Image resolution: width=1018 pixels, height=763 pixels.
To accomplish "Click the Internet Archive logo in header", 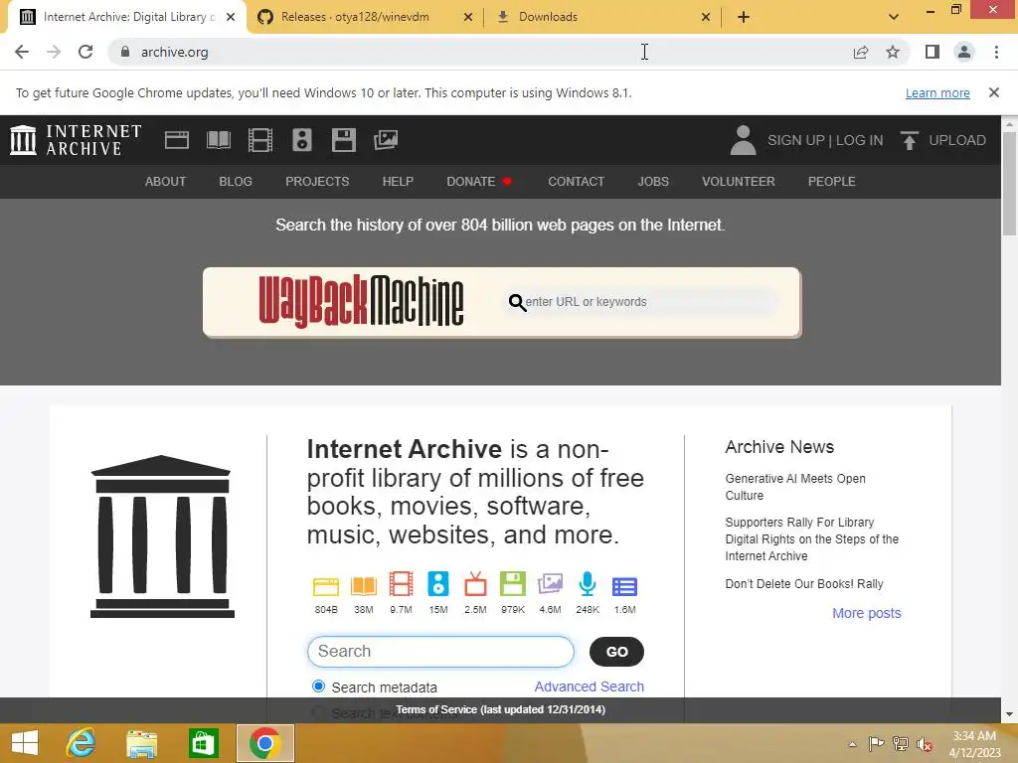I will tap(76, 140).
